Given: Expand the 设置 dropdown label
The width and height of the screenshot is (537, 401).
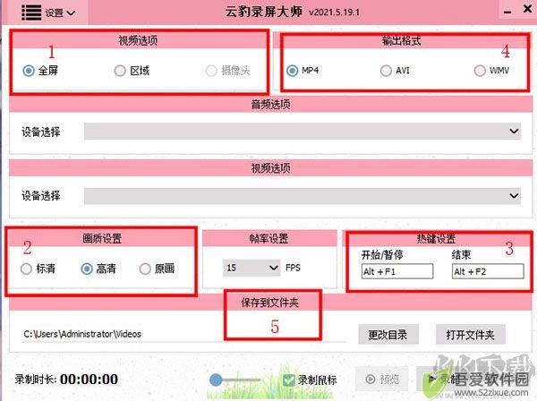Looking at the screenshot, I should [x=60, y=13].
